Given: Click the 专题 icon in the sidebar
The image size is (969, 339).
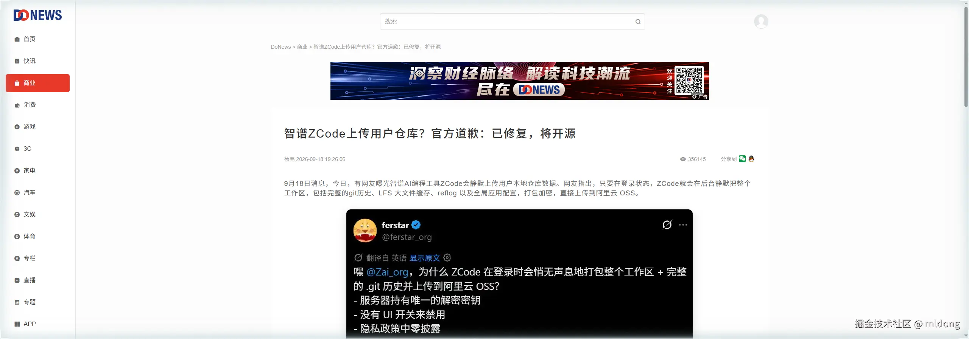Looking at the screenshot, I should (17, 302).
